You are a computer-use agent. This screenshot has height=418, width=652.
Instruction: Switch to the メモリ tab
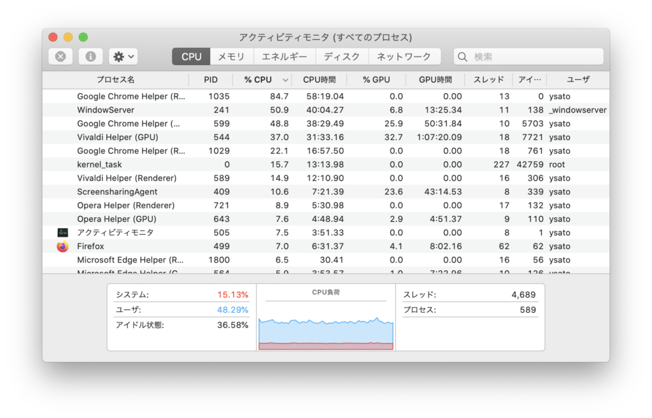tap(231, 57)
